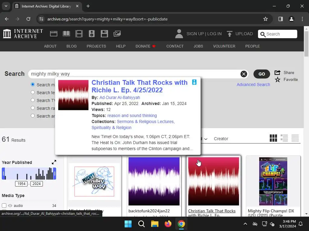Switch to compact list view
This screenshot has width=309, height=231.
[295, 138]
